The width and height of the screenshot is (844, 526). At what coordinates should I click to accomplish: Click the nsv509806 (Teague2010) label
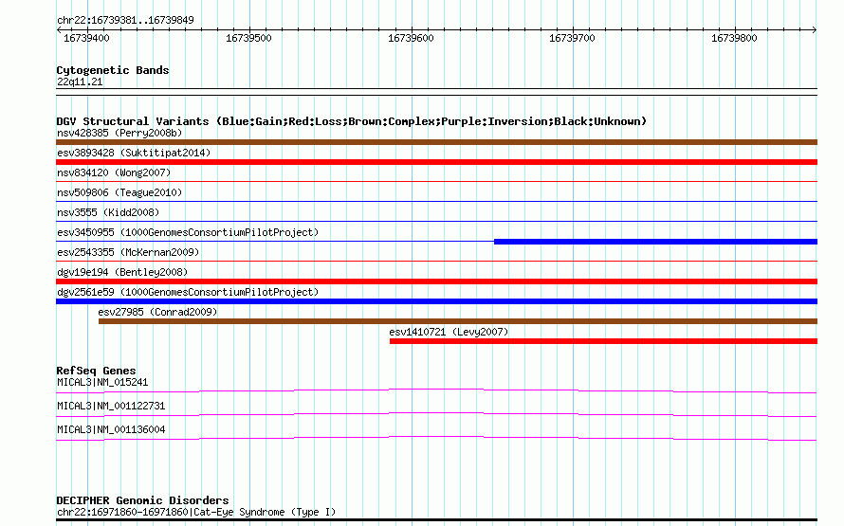coord(119,192)
